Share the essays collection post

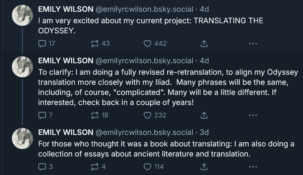pos(204,166)
